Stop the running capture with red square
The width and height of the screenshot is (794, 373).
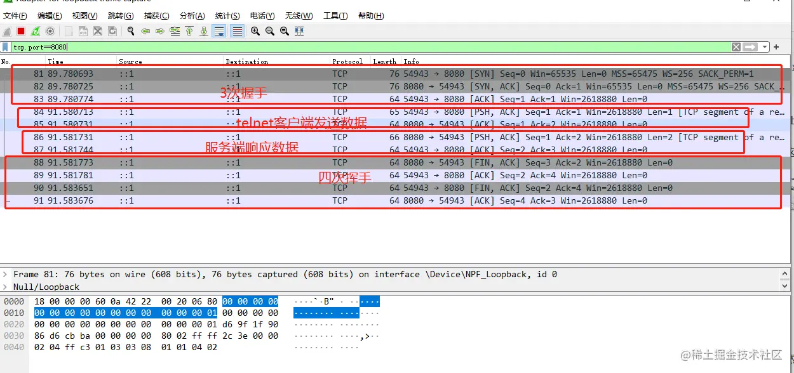click(x=21, y=31)
